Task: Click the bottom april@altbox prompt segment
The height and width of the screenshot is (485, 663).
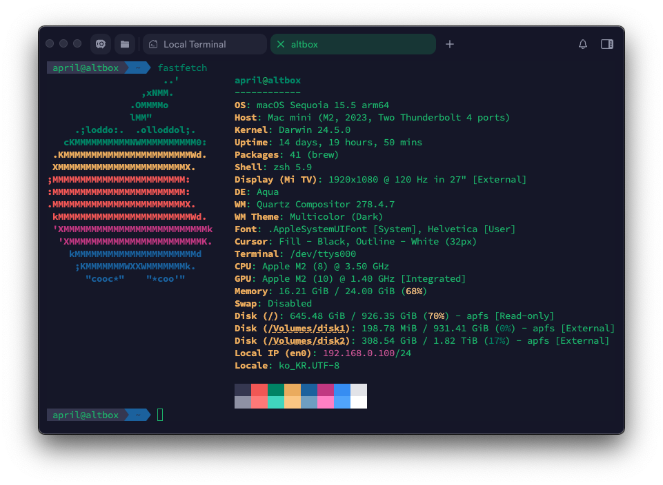Action: [86, 415]
